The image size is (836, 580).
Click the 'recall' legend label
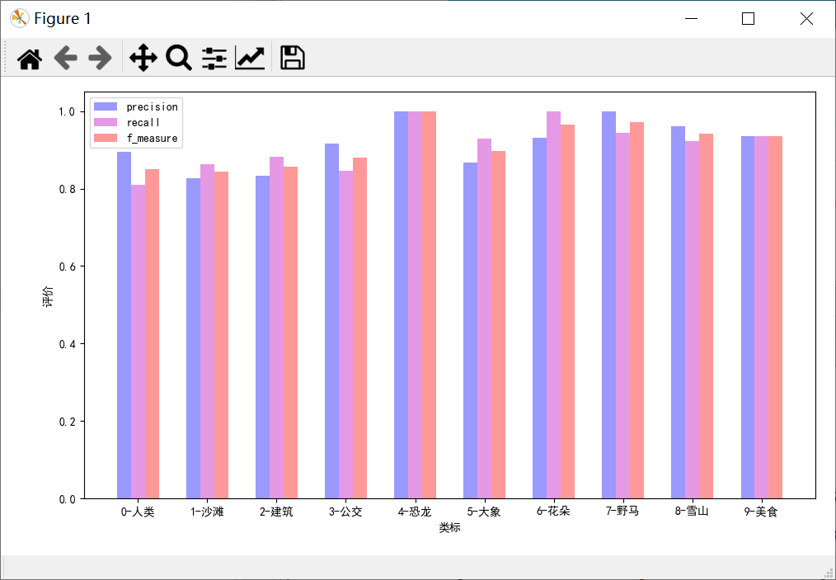(143, 122)
